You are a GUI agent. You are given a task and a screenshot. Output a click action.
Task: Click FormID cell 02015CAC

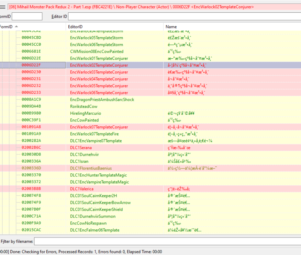pyautogui.click(x=31, y=230)
